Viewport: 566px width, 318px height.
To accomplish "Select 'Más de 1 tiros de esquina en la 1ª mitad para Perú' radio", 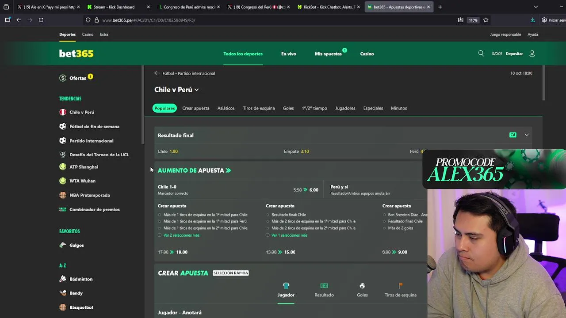I will [160, 221].
